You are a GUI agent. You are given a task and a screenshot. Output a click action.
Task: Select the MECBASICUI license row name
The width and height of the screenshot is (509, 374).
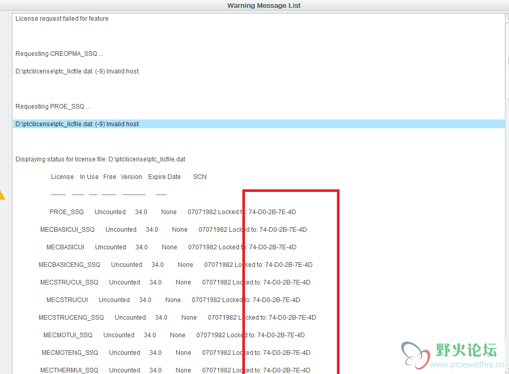[x=65, y=247]
